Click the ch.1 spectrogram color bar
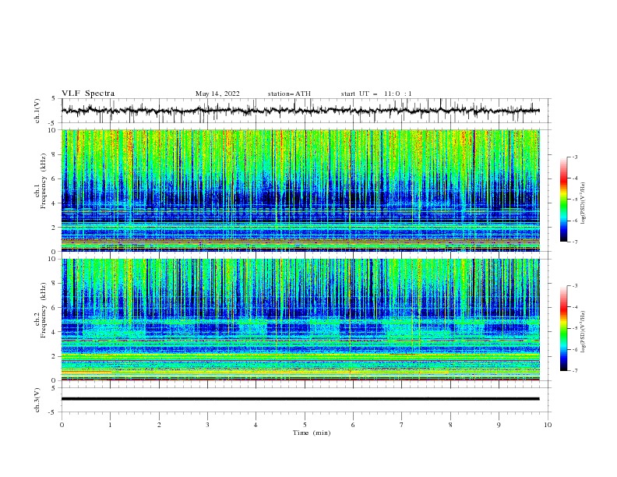The height and width of the screenshot is (477, 617). (564, 200)
